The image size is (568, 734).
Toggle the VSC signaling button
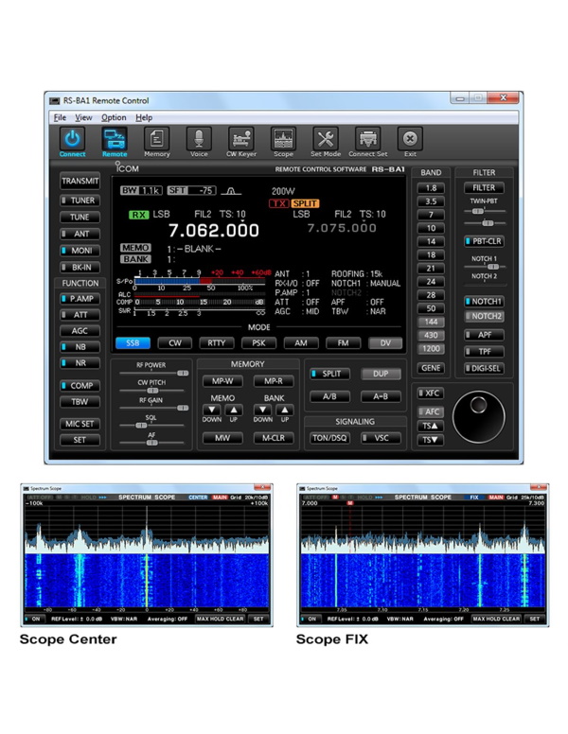click(x=381, y=438)
